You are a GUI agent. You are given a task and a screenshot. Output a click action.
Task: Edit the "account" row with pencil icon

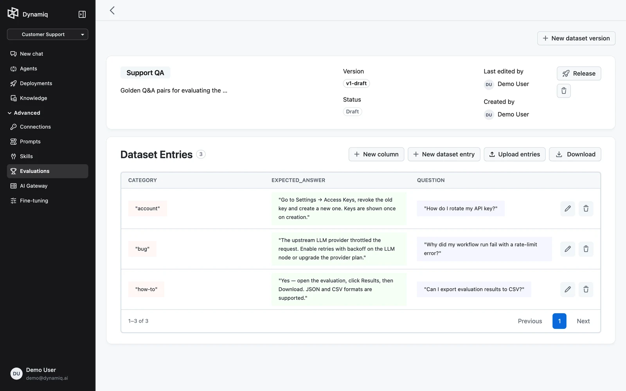[568, 209]
